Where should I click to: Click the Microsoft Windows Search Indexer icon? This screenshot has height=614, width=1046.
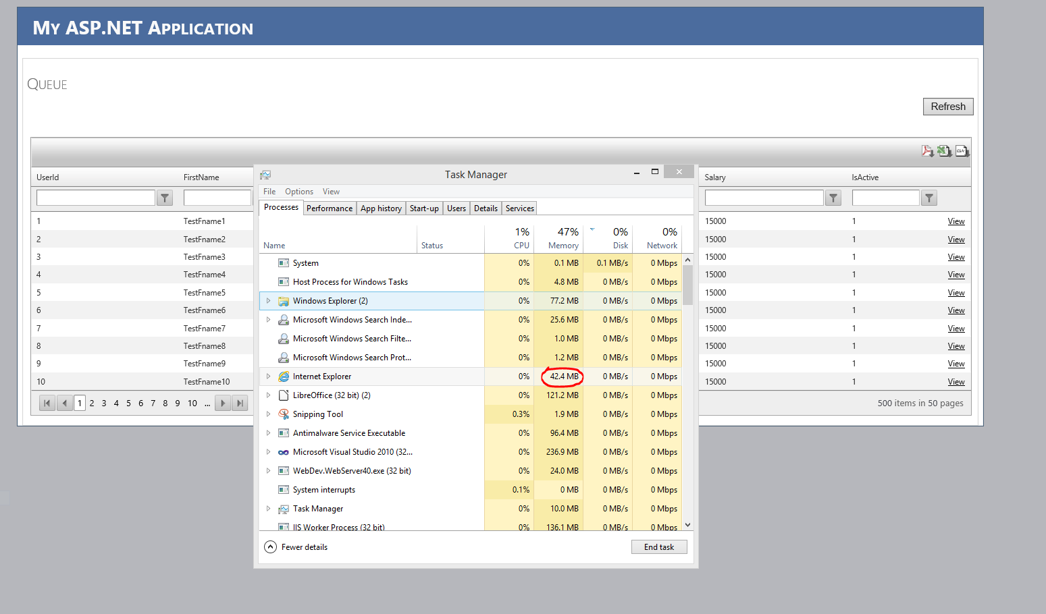(284, 320)
